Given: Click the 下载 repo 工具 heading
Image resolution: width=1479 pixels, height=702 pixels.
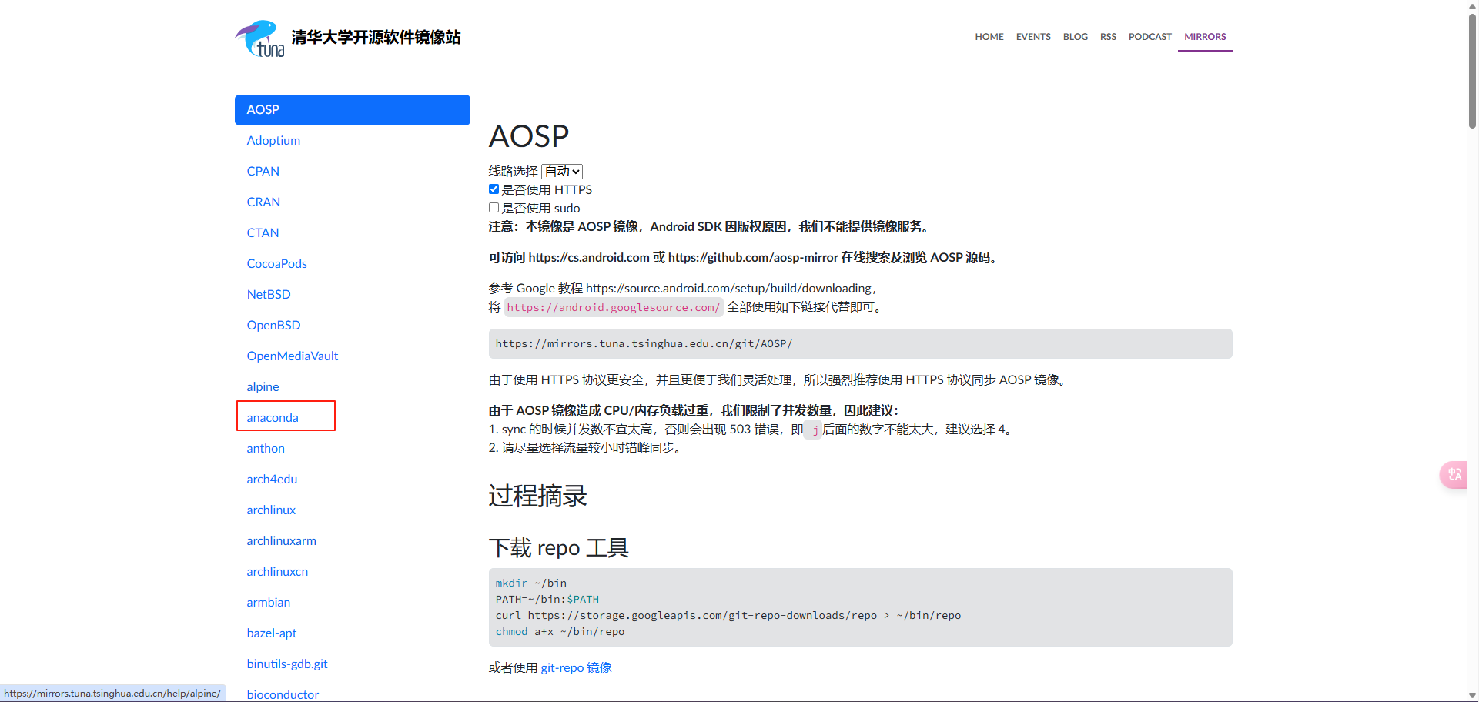Looking at the screenshot, I should [559, 548].
